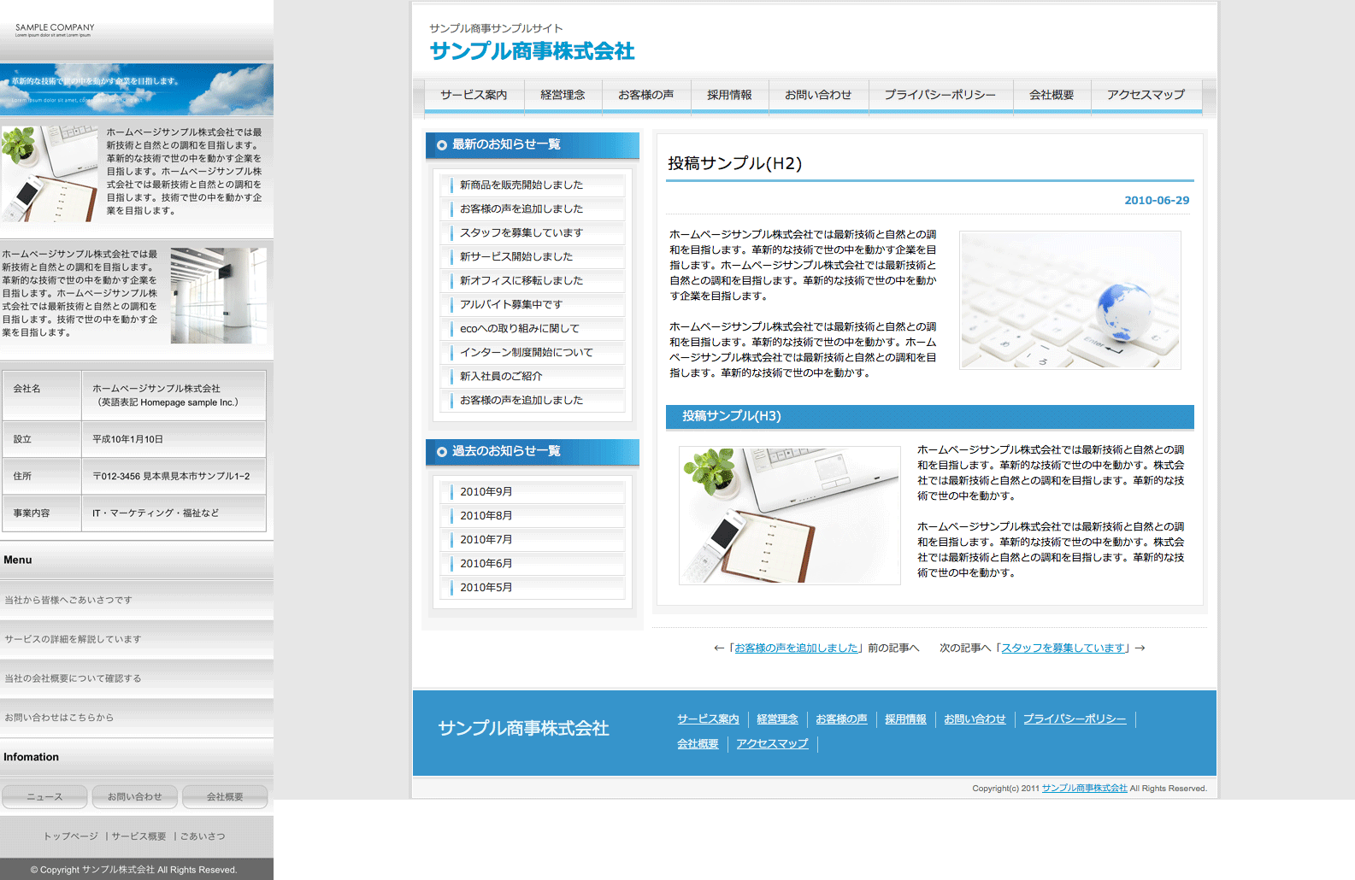The height and width of the screenshot is (880, 1355).
Task: Open news item ecoへの取り組みに関して
Action: point(519,329)
